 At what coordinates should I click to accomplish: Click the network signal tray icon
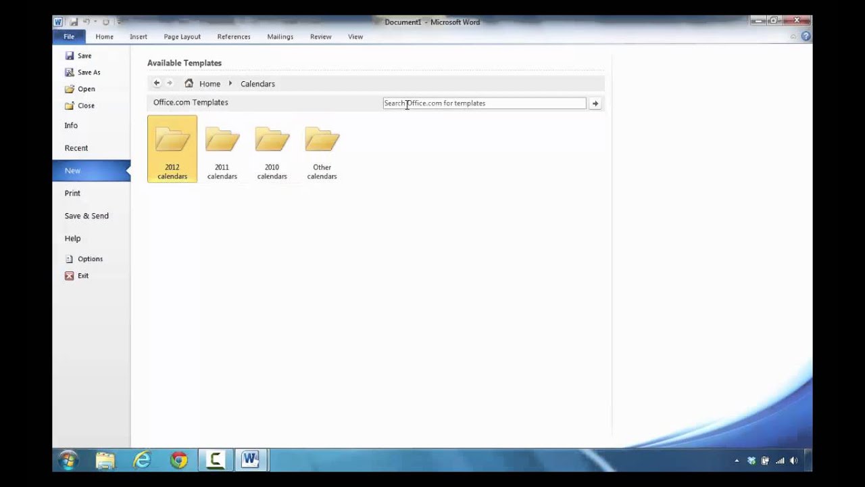click(x=780, y=461)
